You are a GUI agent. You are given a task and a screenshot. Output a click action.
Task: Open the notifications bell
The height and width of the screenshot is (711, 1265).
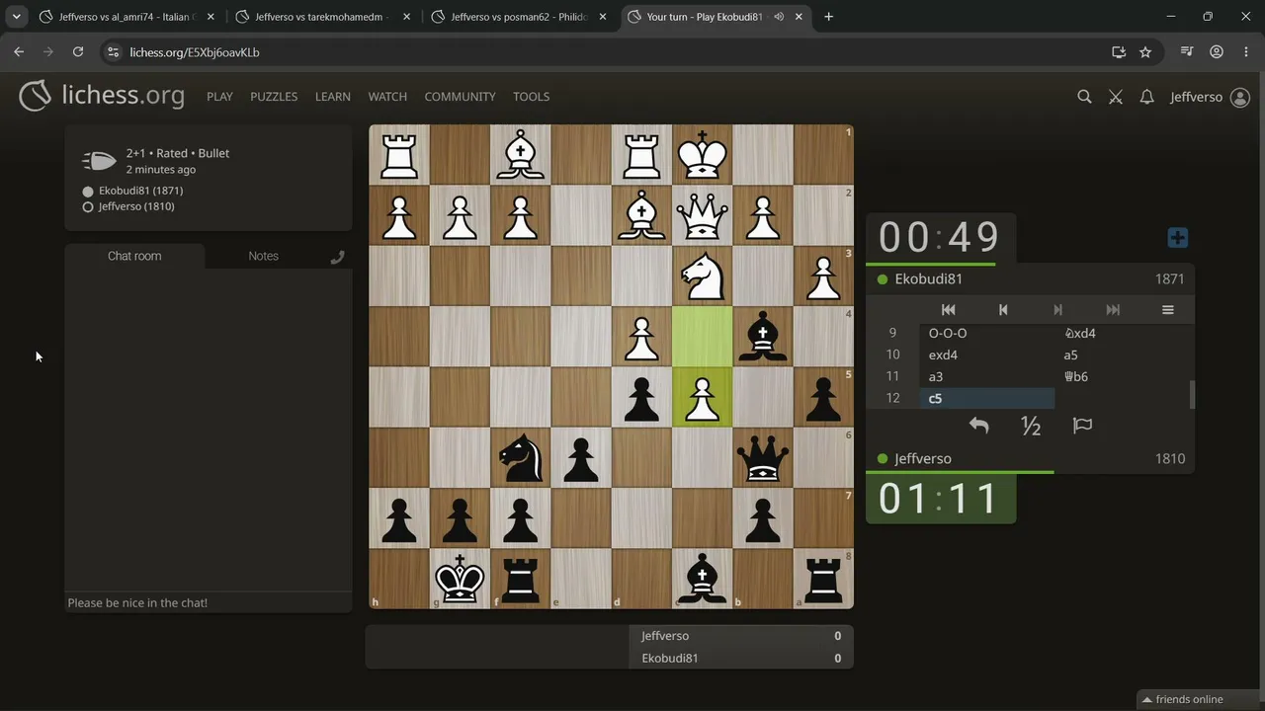1146,97
